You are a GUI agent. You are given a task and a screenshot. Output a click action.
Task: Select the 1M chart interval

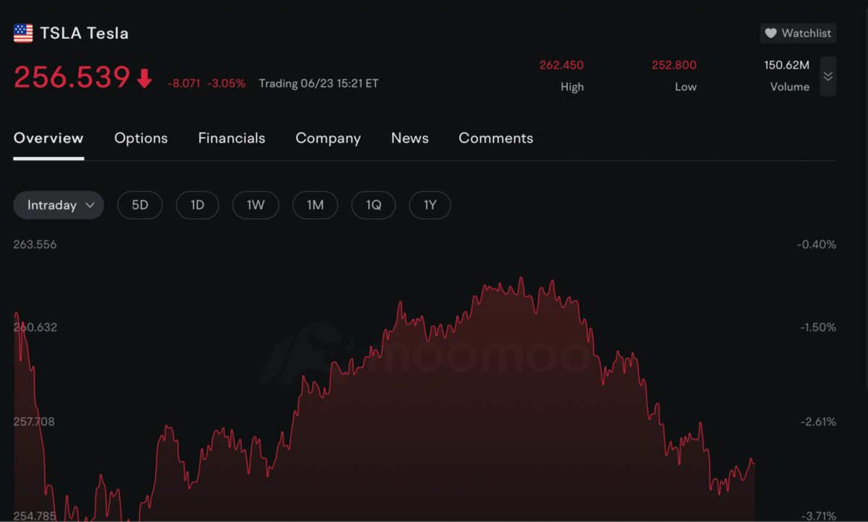click(315, 206)
